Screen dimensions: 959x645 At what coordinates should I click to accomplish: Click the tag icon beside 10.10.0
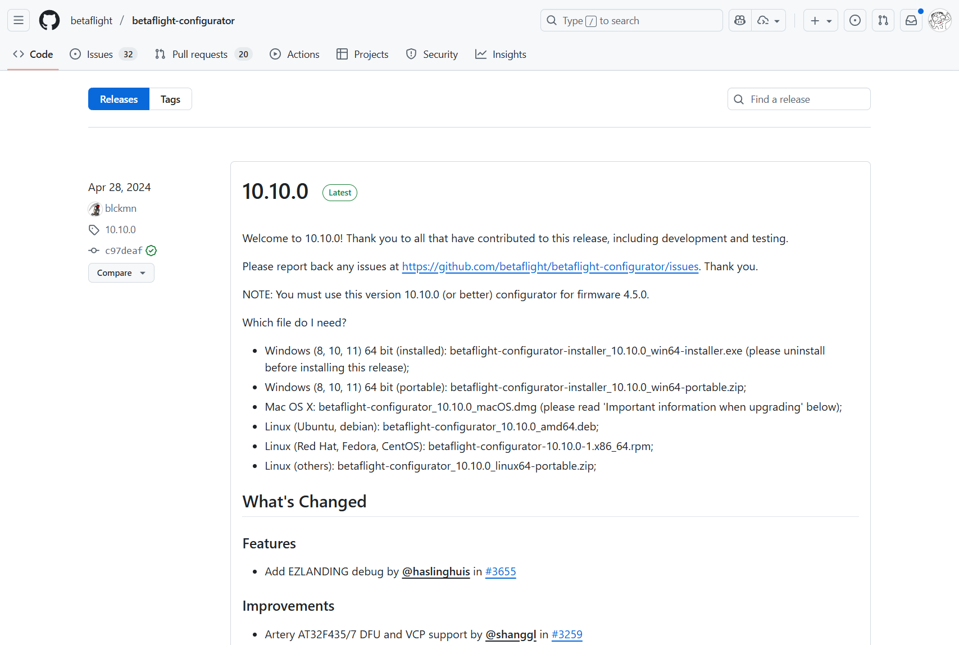[94, 230]
